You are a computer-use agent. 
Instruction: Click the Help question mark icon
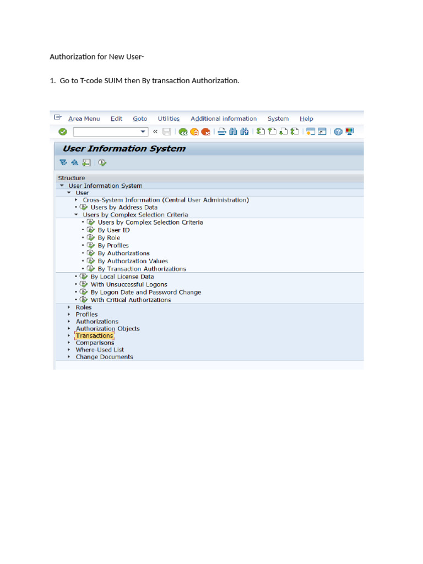point(338,132)
